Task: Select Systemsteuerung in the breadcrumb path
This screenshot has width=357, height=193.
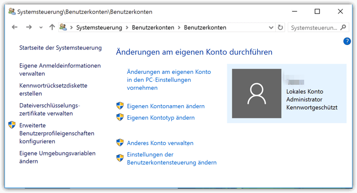Action: 99,27
